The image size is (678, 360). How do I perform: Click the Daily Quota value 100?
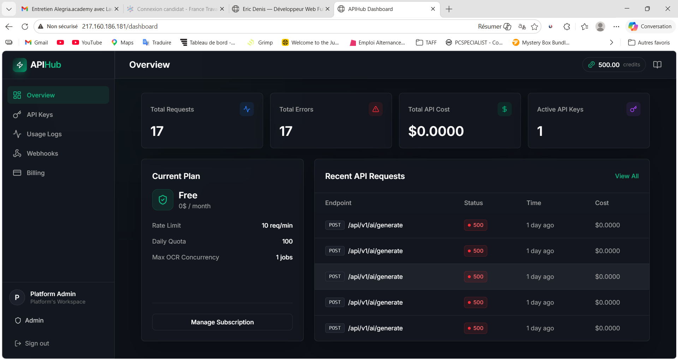pyautogui.click(x=287, y=241)
